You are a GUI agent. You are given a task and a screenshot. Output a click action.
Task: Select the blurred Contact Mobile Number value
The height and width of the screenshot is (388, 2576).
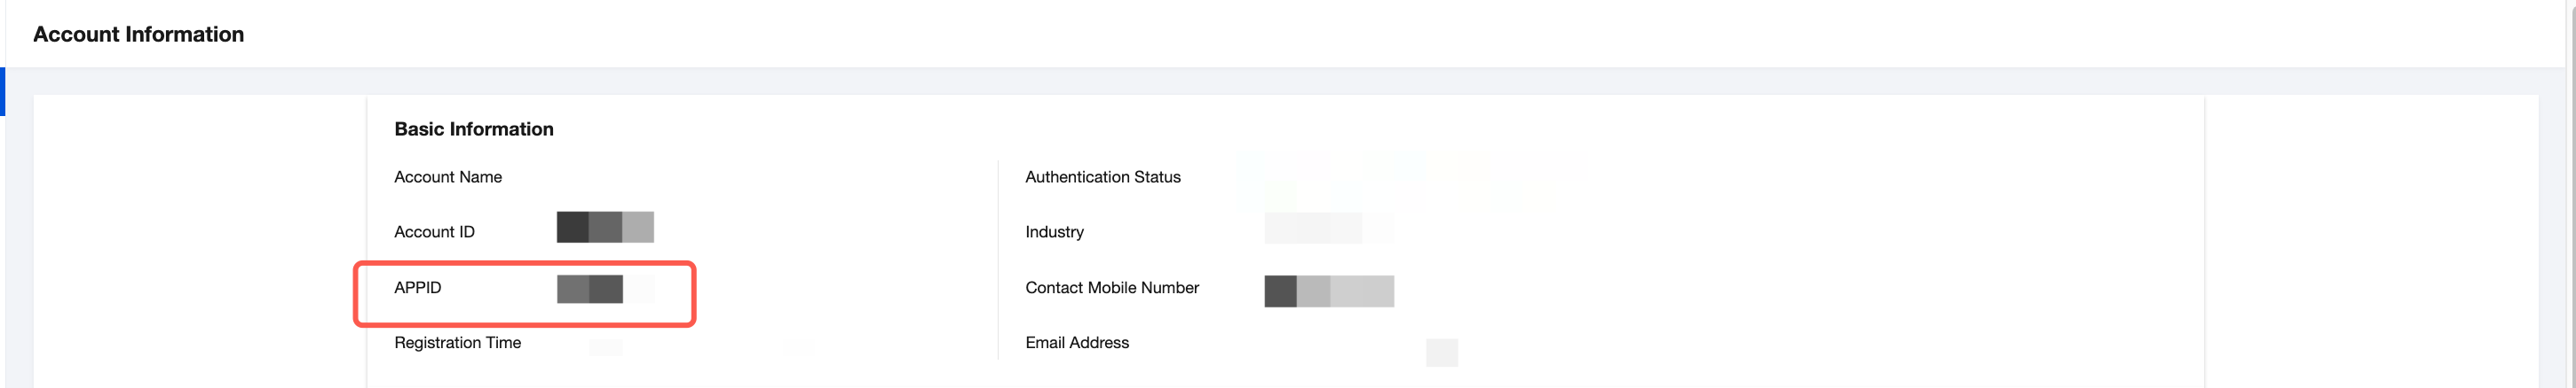coord(1328,291)
